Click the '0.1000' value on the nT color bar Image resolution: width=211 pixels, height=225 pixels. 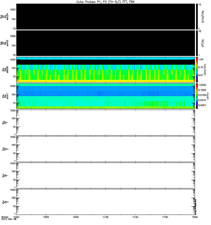pos(202,90)
